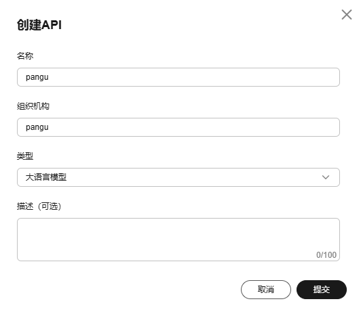Place cursor after pangu in 名称 field
This screenshot has height=312, width=361.
tap(49, 77)
